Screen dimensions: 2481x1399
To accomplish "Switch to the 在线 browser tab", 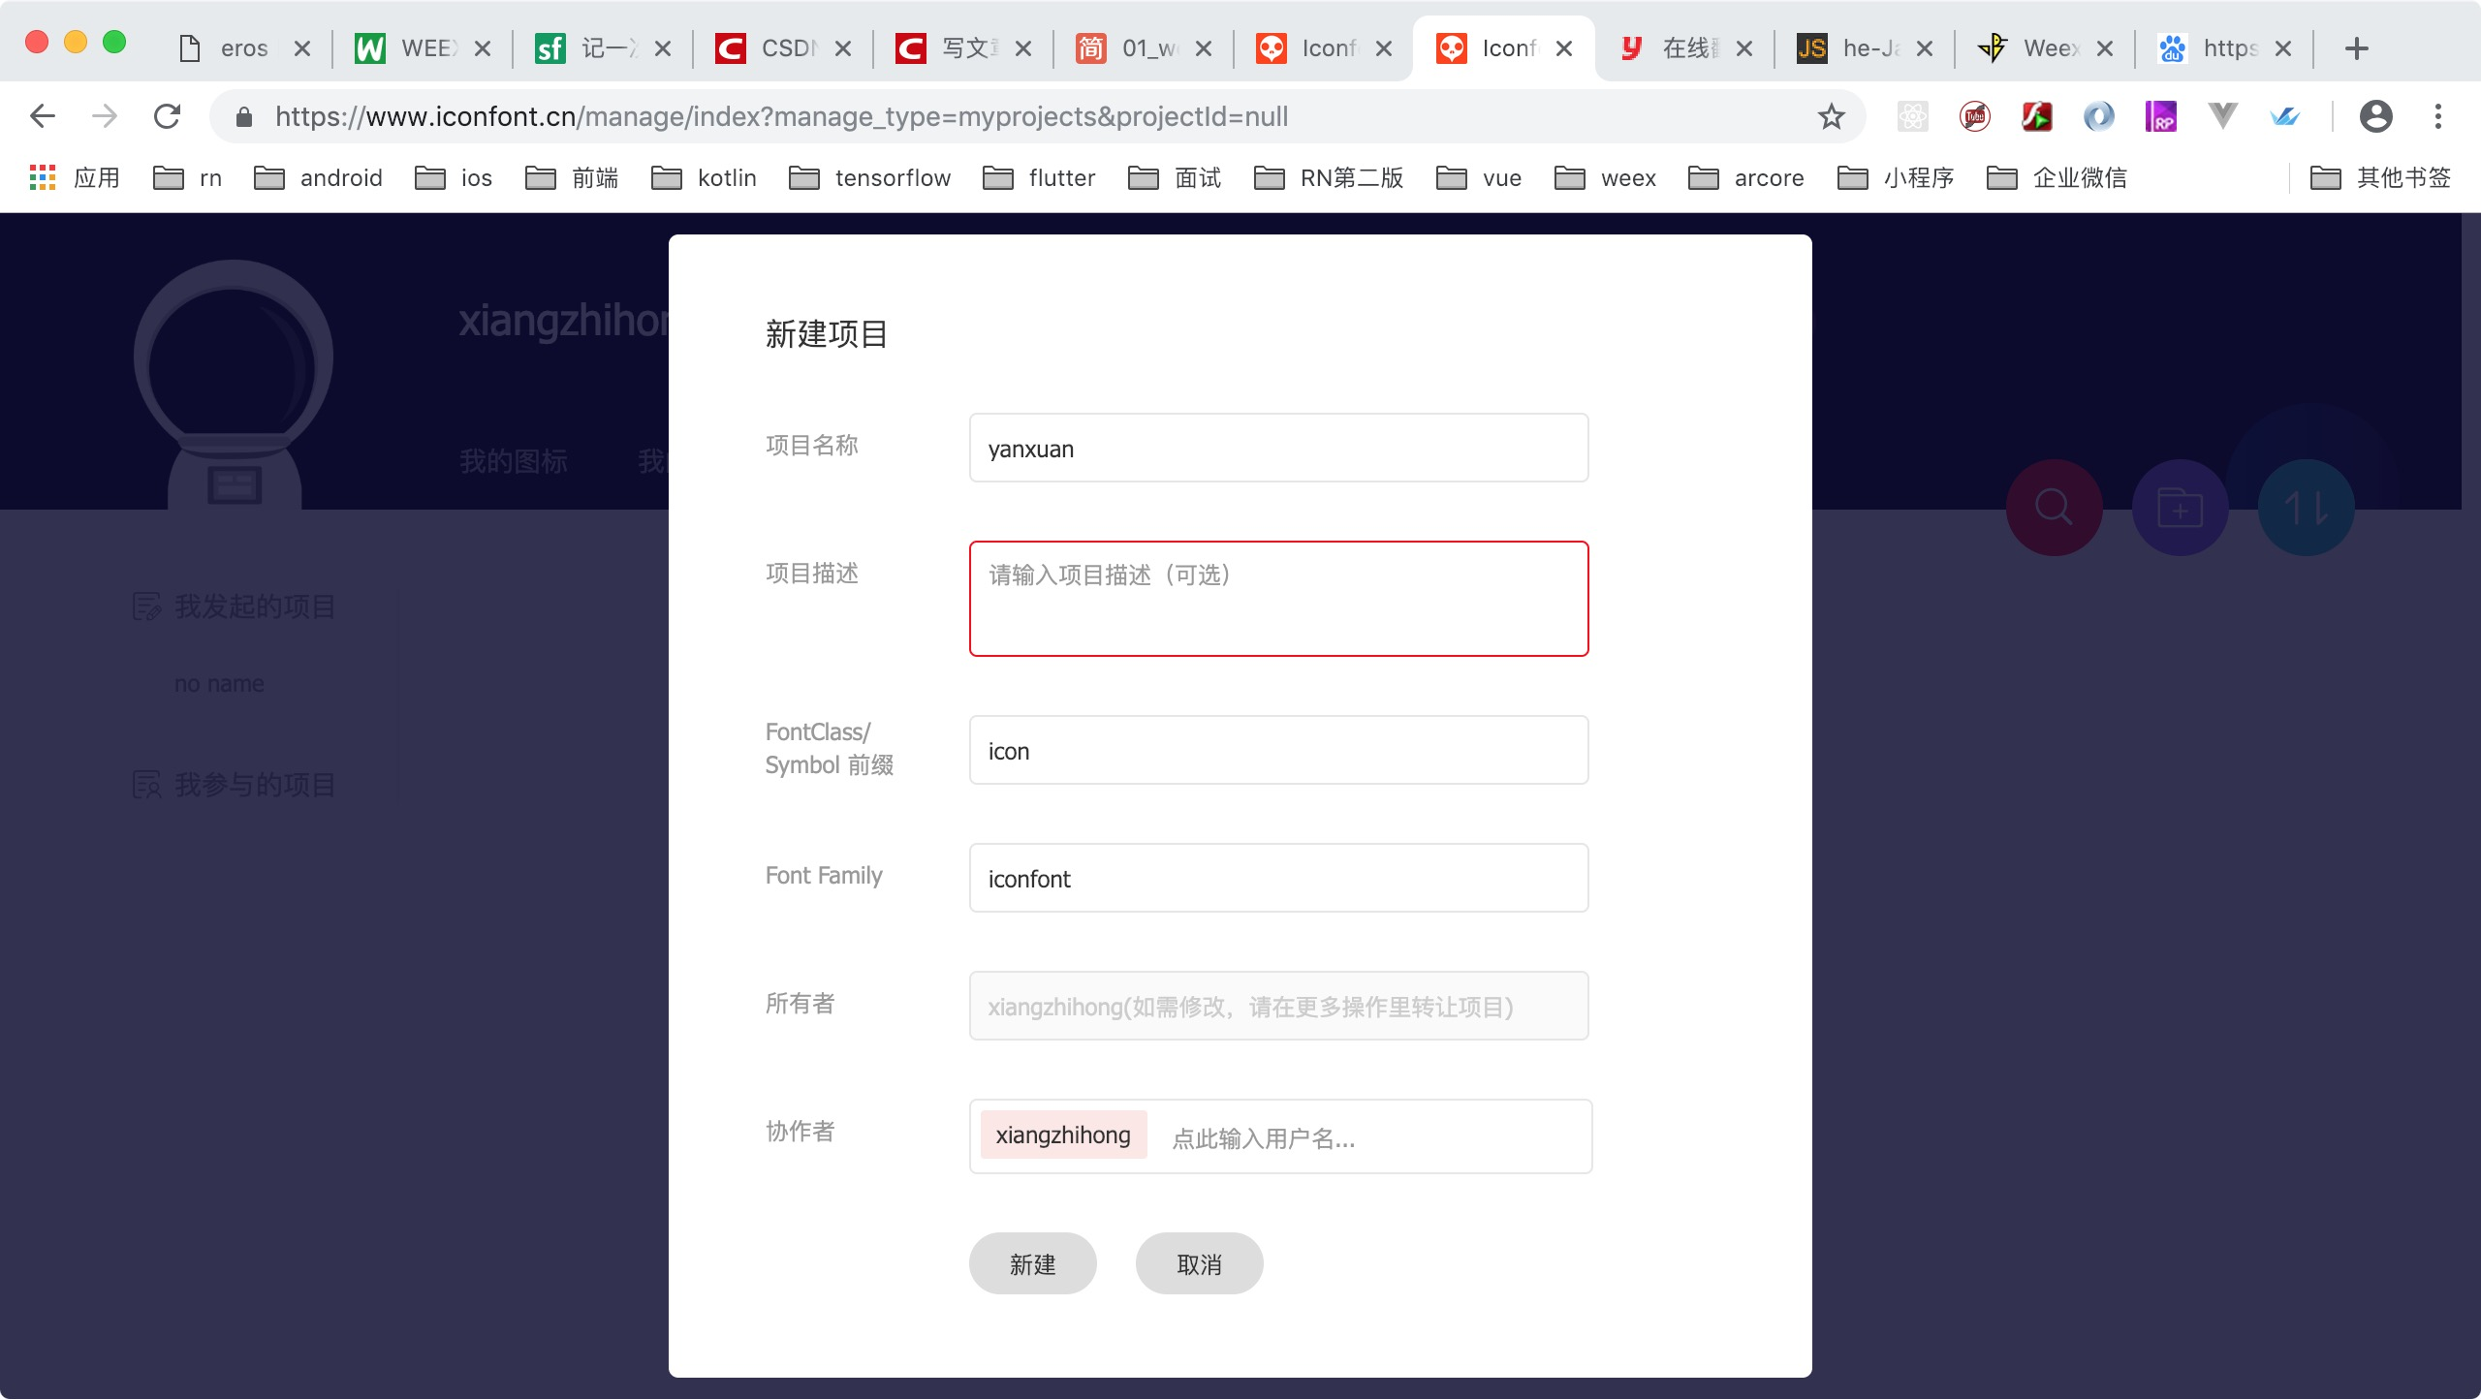I will 1684,47.
